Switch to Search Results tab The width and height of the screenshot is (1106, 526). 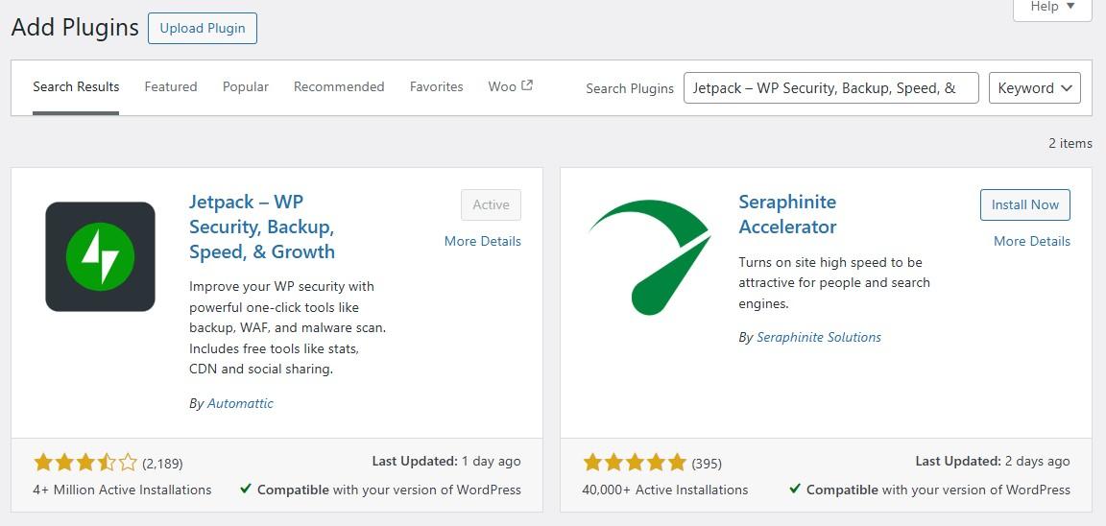pyautogui.click(x=76, y=86)
